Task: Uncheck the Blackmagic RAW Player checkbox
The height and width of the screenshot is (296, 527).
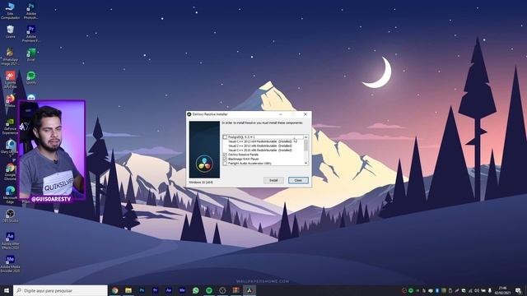Action: pos(225,159)
